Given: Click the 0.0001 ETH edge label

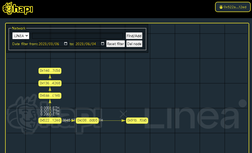Looking at the screenshot, I should pos(50,108).
